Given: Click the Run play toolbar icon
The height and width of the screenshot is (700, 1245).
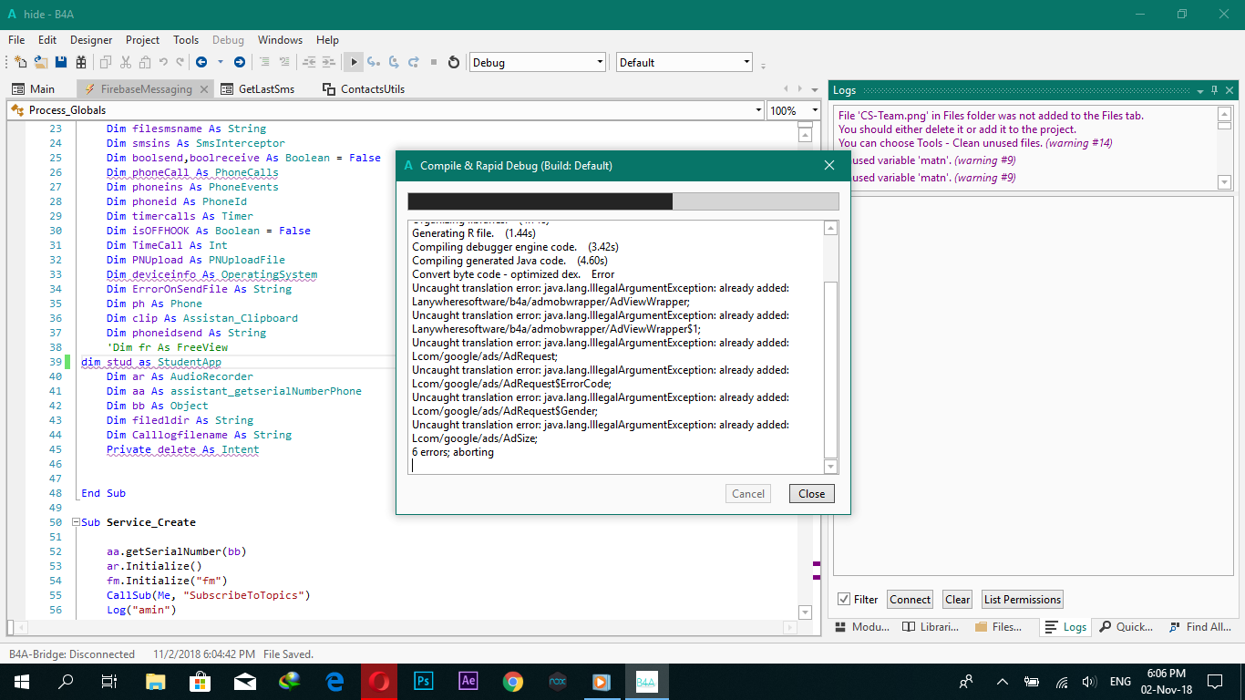Looking at the screenshot, I should [x=354, y=62].
